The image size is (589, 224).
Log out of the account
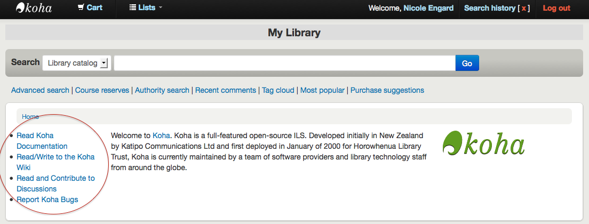(556, 8)
